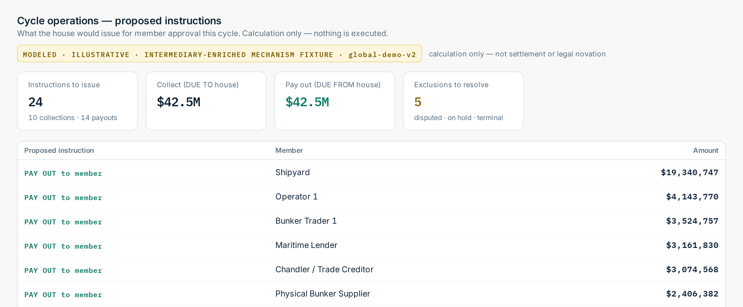Click the $4,143,770 amount

tap(692, 197)
